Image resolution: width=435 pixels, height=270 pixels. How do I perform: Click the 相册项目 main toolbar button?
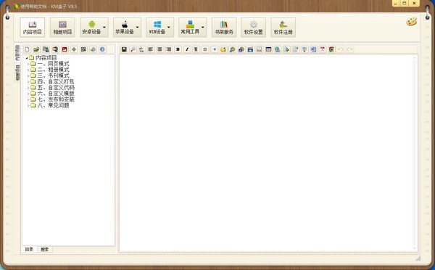[62, 28]
